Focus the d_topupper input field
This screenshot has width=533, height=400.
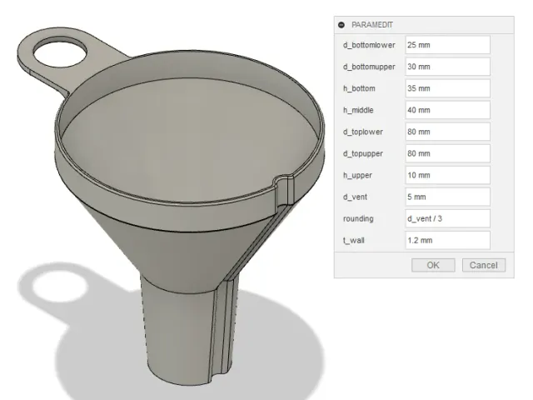tap(447, 153)
